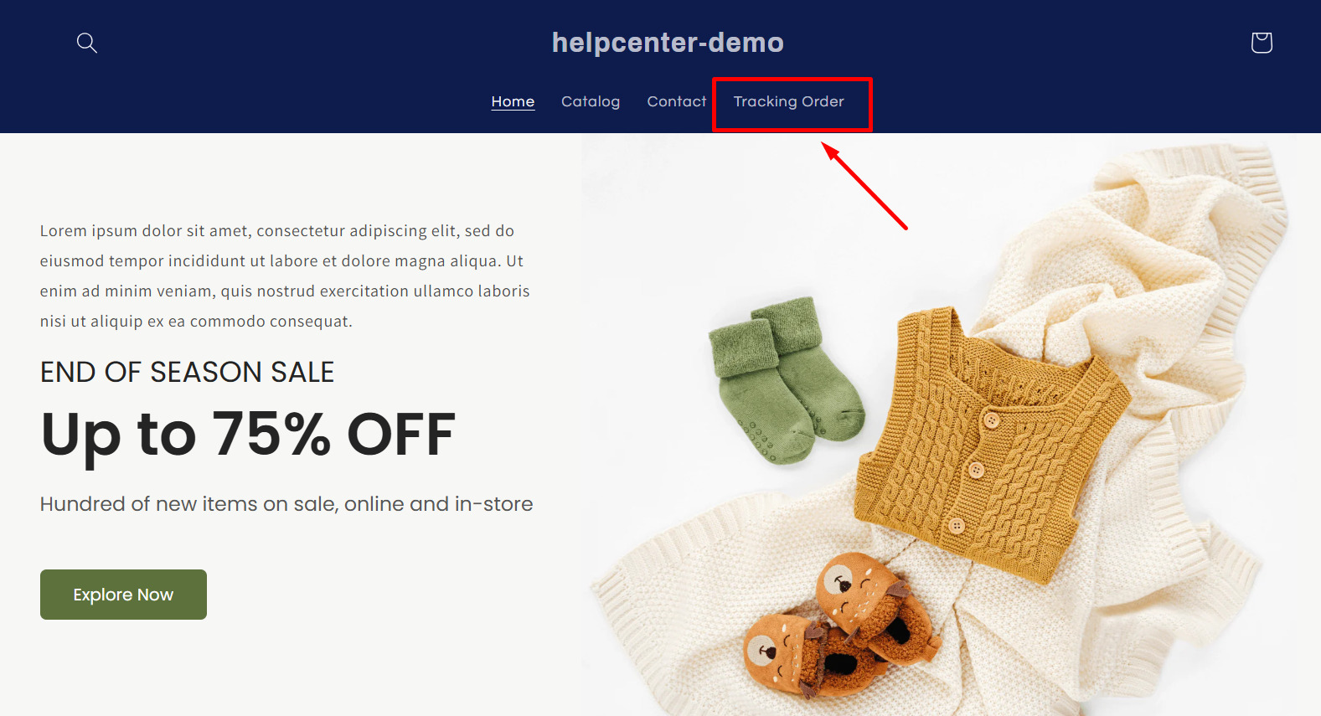
Task: Select the Contact menu link
Action: 677,101
